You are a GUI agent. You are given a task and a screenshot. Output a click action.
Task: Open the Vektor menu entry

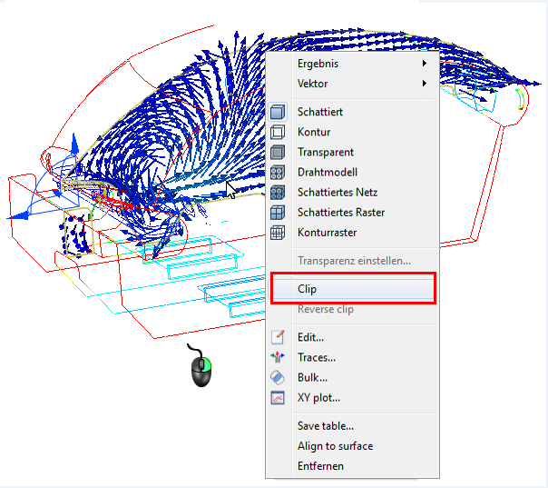[x=352, y=84]
